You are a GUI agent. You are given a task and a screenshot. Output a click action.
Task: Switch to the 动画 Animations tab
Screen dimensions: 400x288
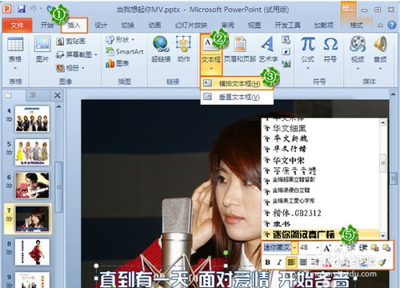click(154, 26)
